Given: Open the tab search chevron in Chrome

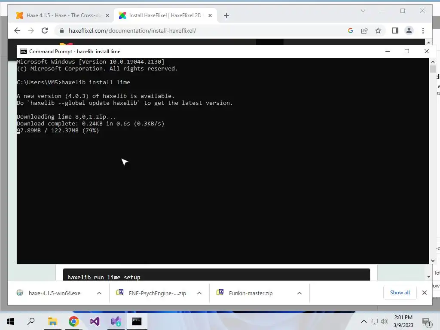Looking at the screenshot, I should click(x=363, y=11).
